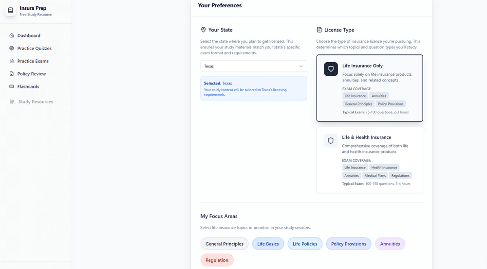
Task: Click the shield icon on Life & Health Insurance
Action: click(331, 141)
